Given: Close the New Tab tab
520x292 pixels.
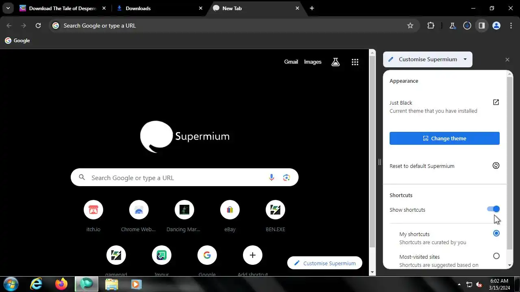Looking at the screenshot, I should coord(297,8).
